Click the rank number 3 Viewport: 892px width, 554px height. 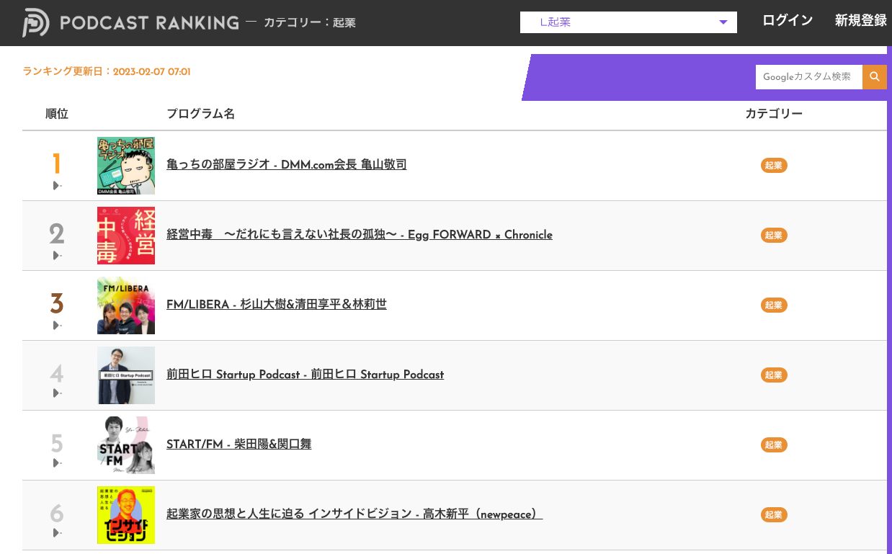coord(57,304)
